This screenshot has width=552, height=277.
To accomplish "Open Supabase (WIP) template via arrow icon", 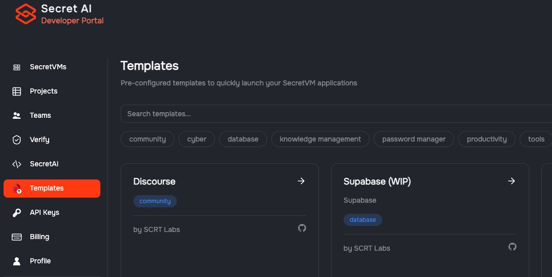I will (511, 181).
